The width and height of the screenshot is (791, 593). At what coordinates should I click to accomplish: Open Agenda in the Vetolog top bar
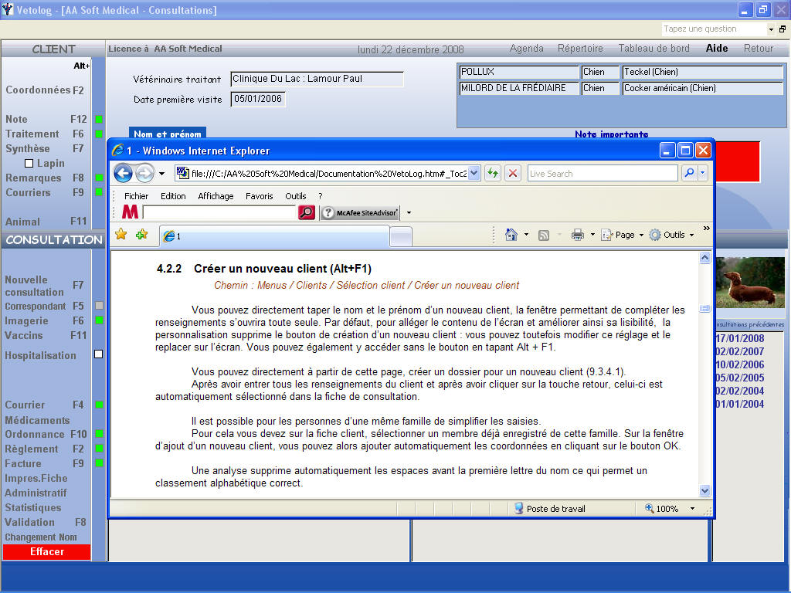tap(526, 49)
